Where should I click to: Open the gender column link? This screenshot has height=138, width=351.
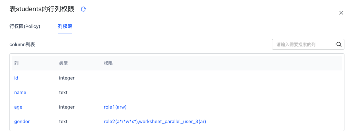click(22, 121)
